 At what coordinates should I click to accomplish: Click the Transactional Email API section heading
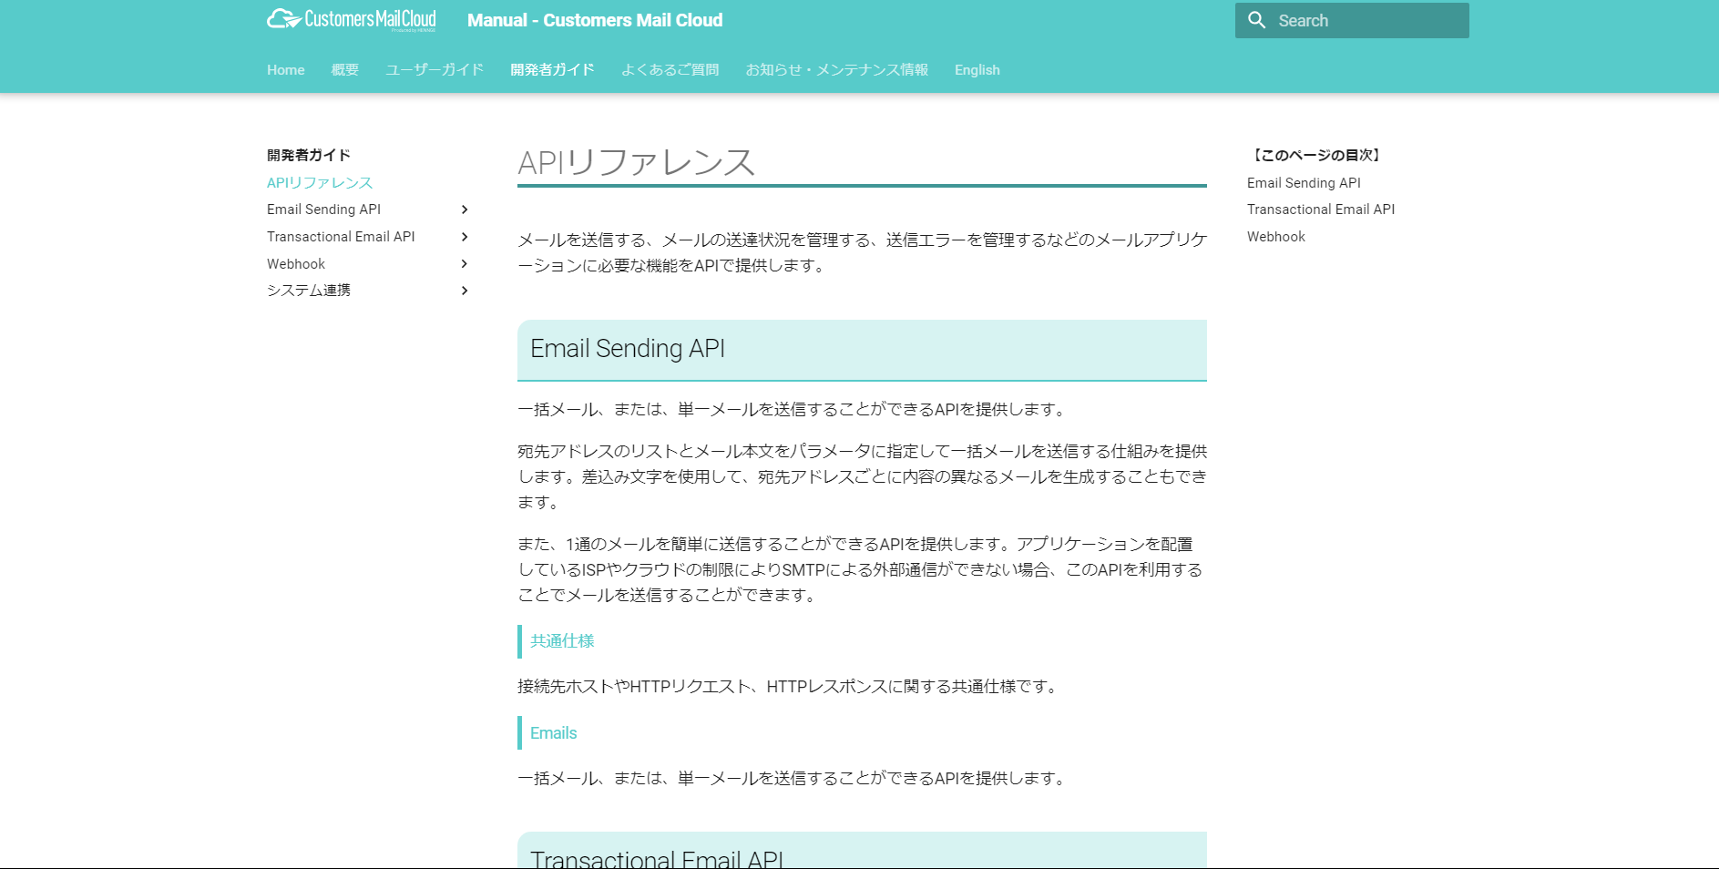(x=657, y=858)
